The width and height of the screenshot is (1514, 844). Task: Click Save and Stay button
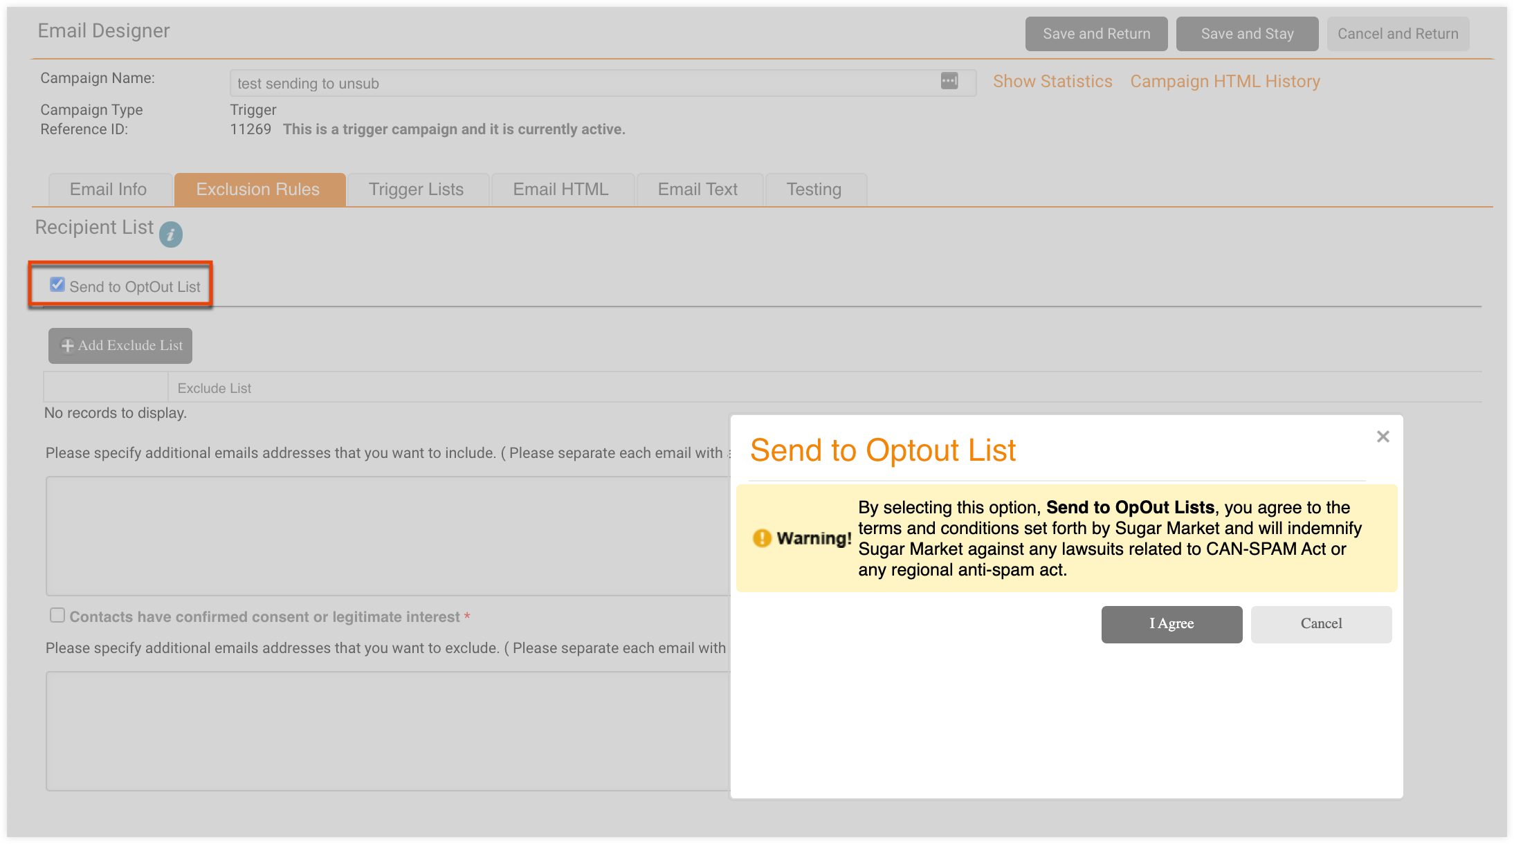click(x=1248, y=33)
